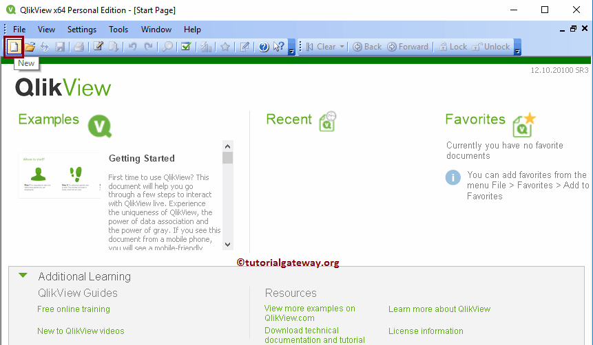This screenshot has height=345, width=593.
Task: Collapse the Additional Learning section triangle
Action: pyautogui.click(x=23, y=276)
